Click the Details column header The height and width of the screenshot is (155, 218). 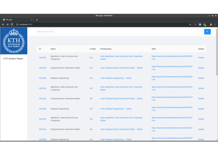(x=201, y=49)
